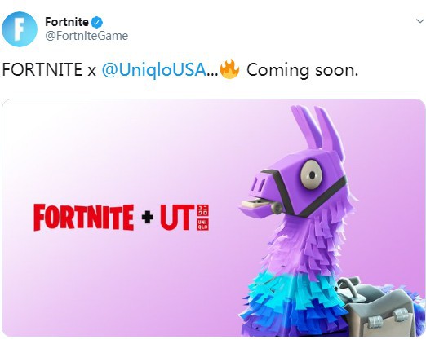Expand the tweet options chevron
The height and width of the screenshot is (344, 426).
420,21
